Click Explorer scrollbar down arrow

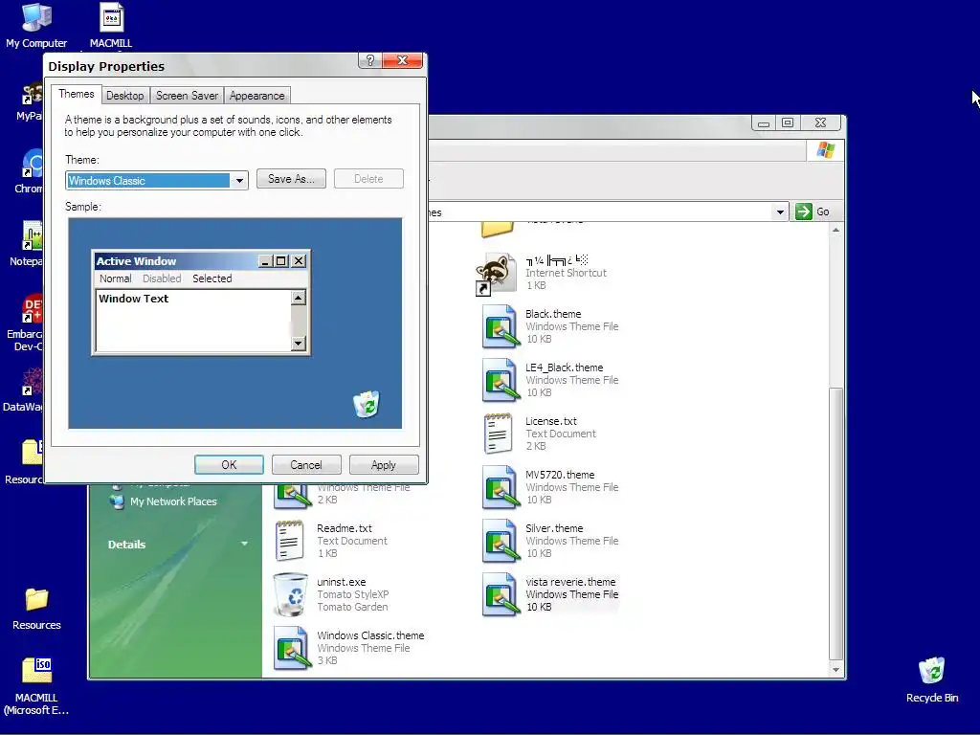pyautogui.click(x=835, y=669)
